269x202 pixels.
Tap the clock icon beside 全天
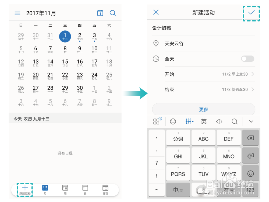[156, 59]
